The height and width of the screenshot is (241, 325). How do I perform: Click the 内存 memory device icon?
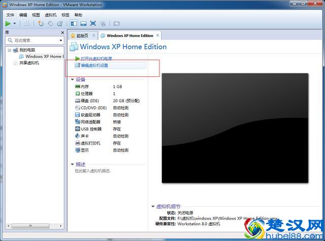[x=78, y=86]
